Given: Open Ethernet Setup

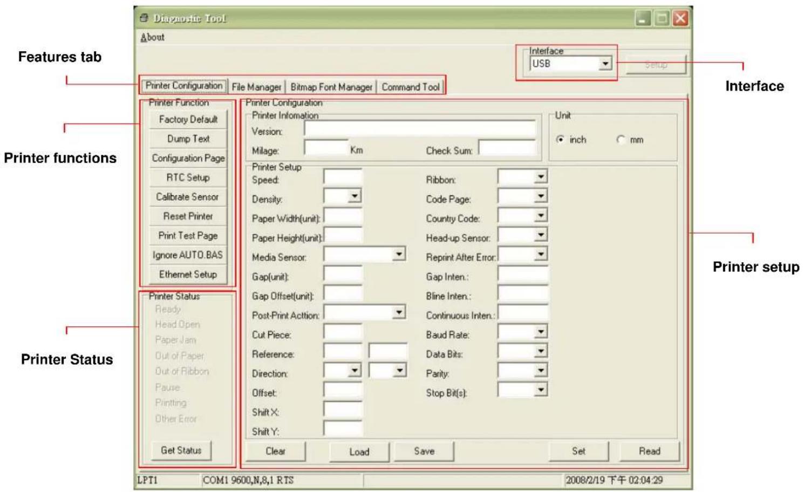Looking at the screenshot, I should pos(188,275).
